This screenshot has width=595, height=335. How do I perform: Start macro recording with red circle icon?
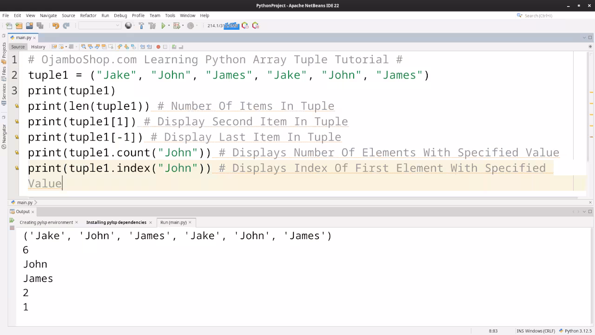[158, 47]
